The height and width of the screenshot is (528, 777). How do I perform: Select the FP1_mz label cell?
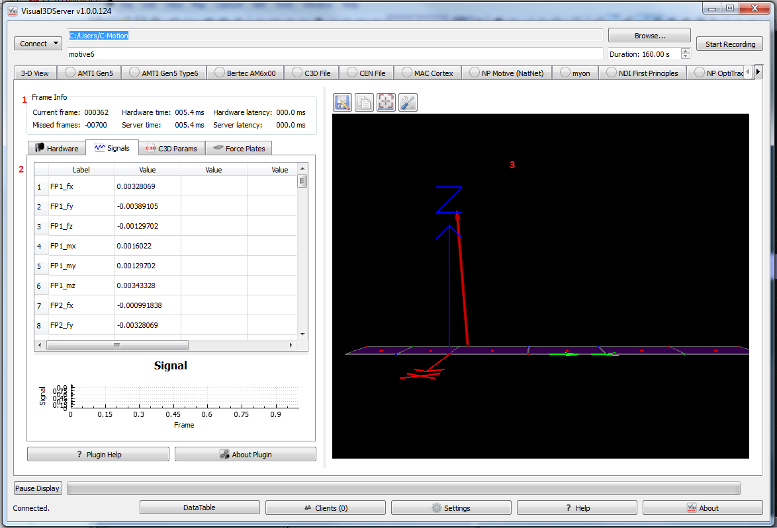pyautogui.click(x=82, y=285)
